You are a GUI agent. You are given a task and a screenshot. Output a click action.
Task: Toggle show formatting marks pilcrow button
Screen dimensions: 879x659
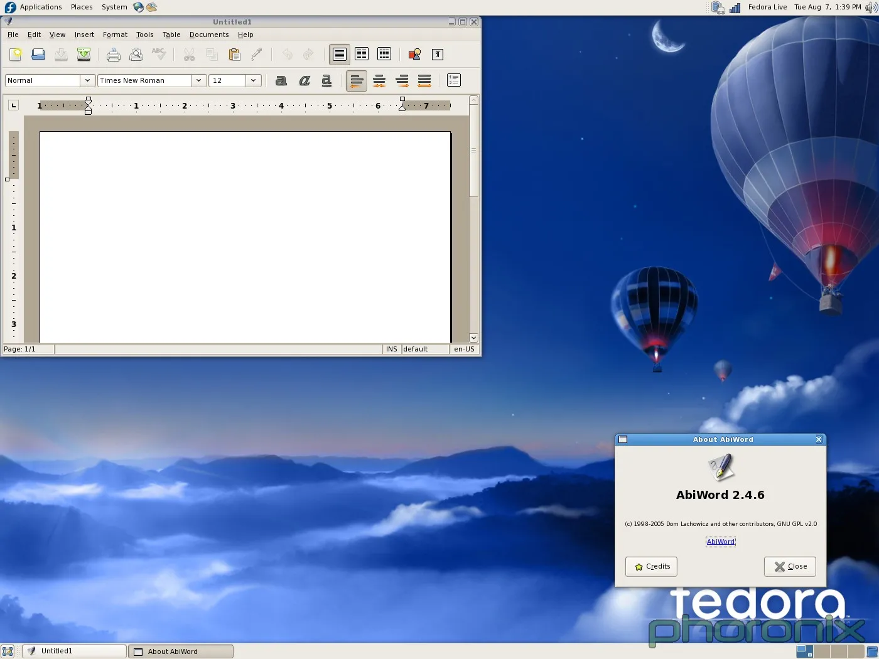pos(438,55)
